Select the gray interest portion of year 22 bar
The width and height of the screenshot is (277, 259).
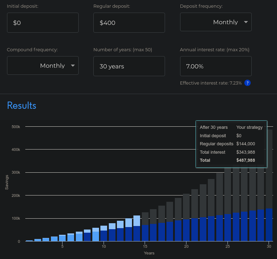(203, 201)
